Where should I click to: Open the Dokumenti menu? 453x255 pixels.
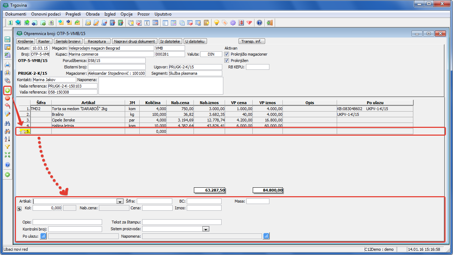click(x=16, y=14)
